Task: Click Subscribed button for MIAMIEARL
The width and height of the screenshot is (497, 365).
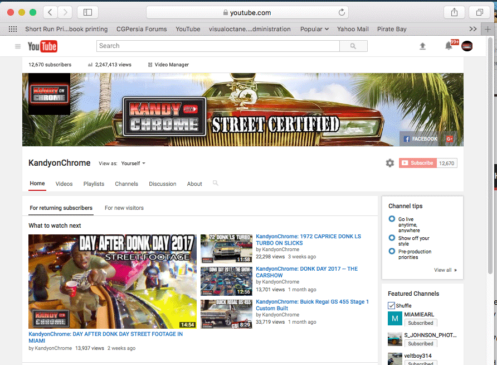Action: (x=421, y=323)
